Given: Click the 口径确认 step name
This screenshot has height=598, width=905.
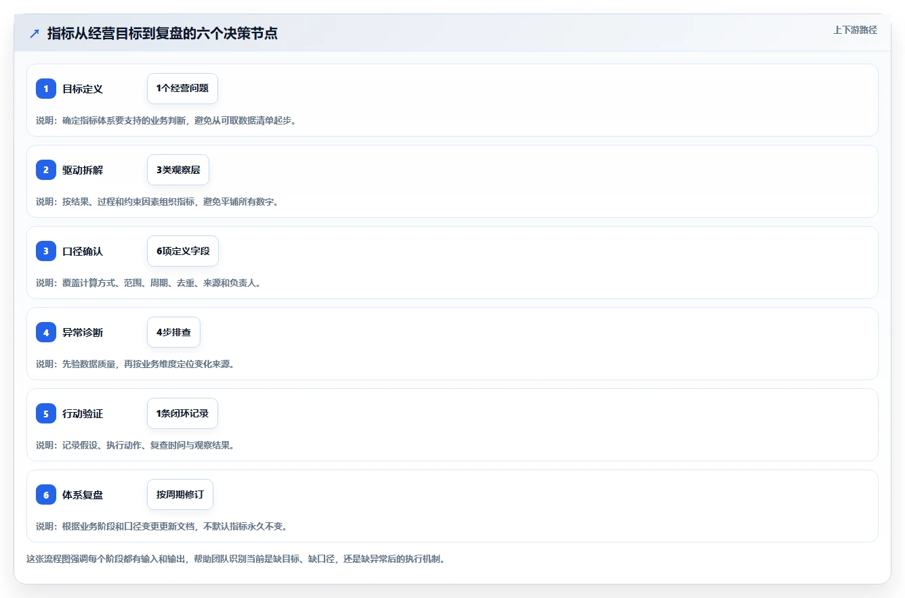Looking at the screenshot, I should click(83, 251).
